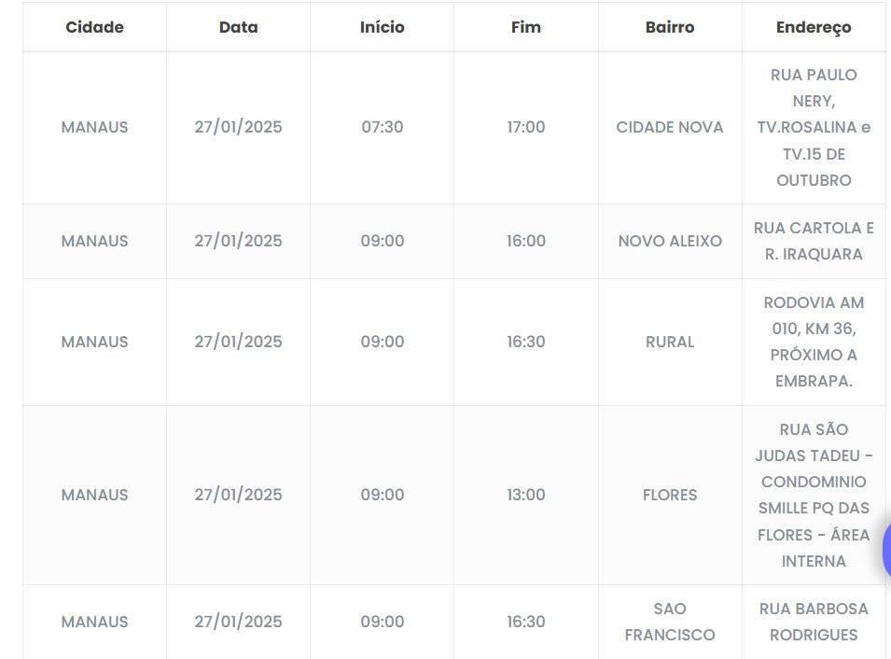
Task: Click the 07:30 start time cell
Action: (x=382, y=127)
